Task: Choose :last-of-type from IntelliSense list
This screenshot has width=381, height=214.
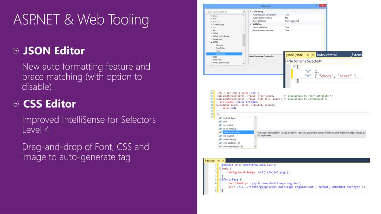Action: 229,118
